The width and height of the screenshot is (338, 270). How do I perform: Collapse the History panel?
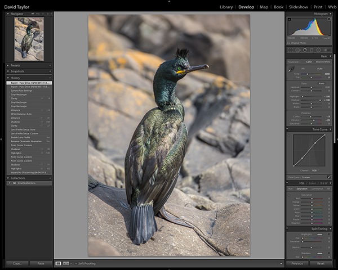pos(16,78)
